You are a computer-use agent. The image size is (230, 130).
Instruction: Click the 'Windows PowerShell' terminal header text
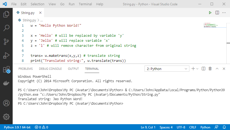tap(35, 77)
